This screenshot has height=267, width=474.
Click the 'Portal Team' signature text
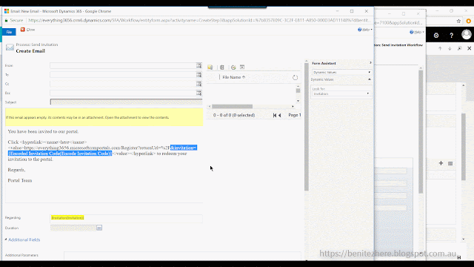(20, 180)
